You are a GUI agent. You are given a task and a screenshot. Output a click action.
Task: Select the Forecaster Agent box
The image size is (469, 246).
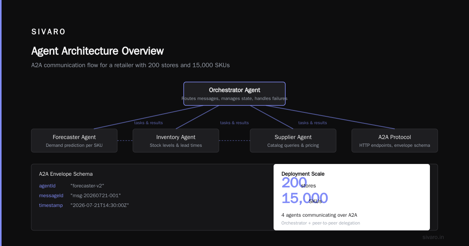point(74,141)
